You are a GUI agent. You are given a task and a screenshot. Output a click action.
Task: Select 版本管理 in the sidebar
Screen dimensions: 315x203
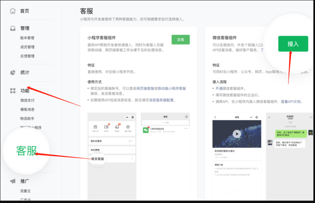(x=27, y=38)
